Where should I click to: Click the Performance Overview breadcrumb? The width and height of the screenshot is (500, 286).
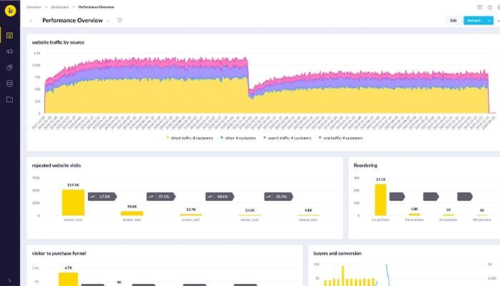coord(96,7)
